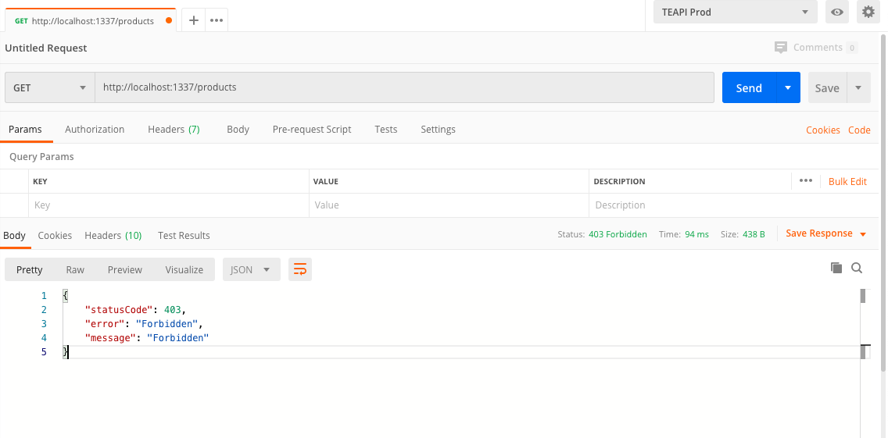The image size is (888, 438).
Task: Open the Send button dropdown arrow
Action: (788, 87)
